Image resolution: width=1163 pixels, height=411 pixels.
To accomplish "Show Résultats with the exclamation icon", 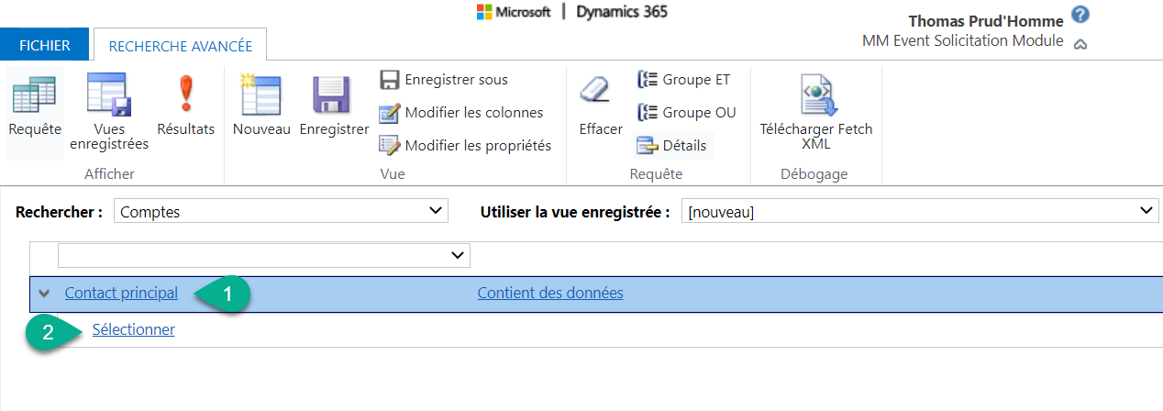I will coord(185,96).
